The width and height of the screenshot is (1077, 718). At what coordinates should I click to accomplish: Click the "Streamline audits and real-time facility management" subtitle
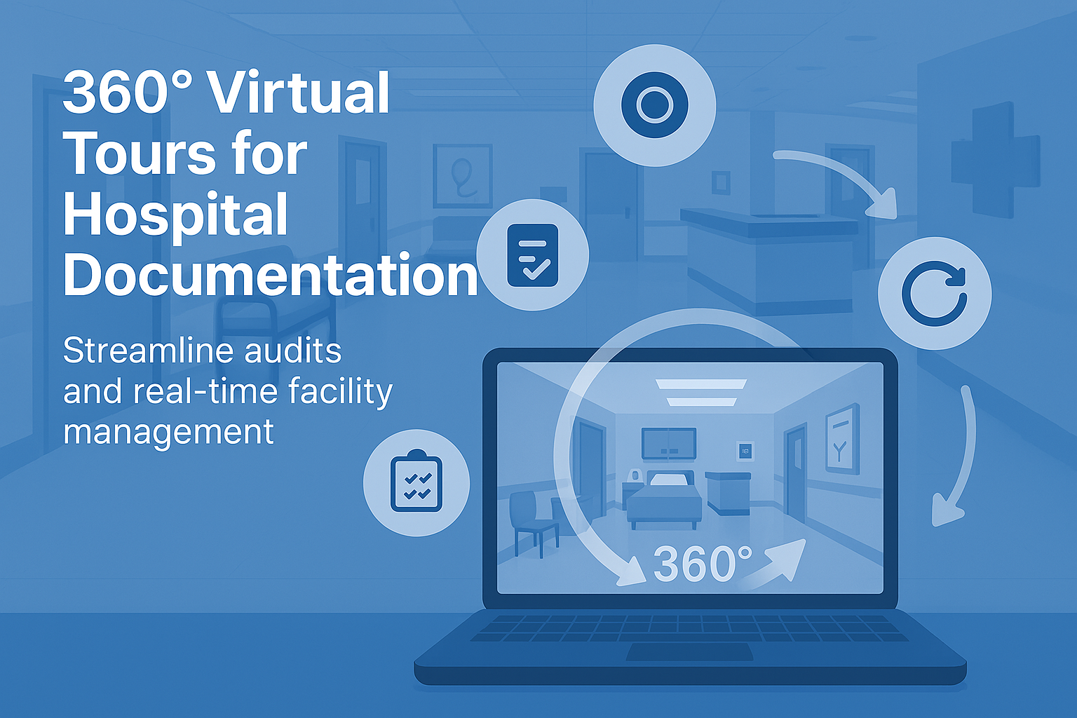pyautogui.click(x=227, y=391)
